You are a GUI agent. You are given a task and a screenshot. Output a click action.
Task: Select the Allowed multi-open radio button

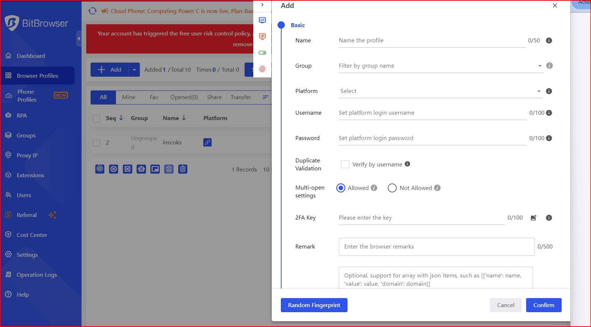click(341, 188)
